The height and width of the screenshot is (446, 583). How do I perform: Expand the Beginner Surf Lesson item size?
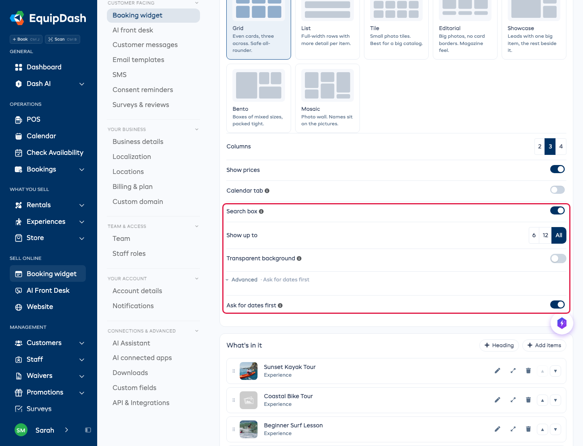click(x=513, y=429)
